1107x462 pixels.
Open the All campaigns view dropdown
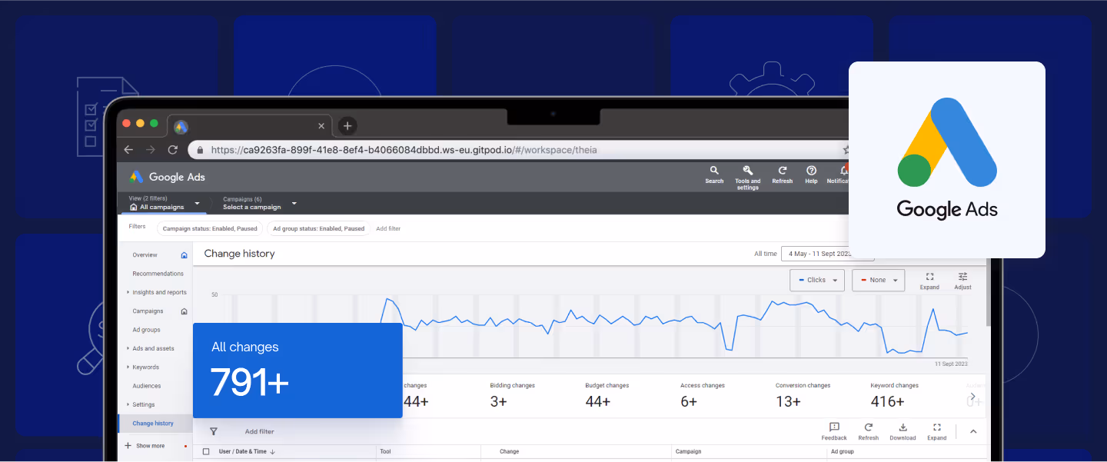pos(165,203)
